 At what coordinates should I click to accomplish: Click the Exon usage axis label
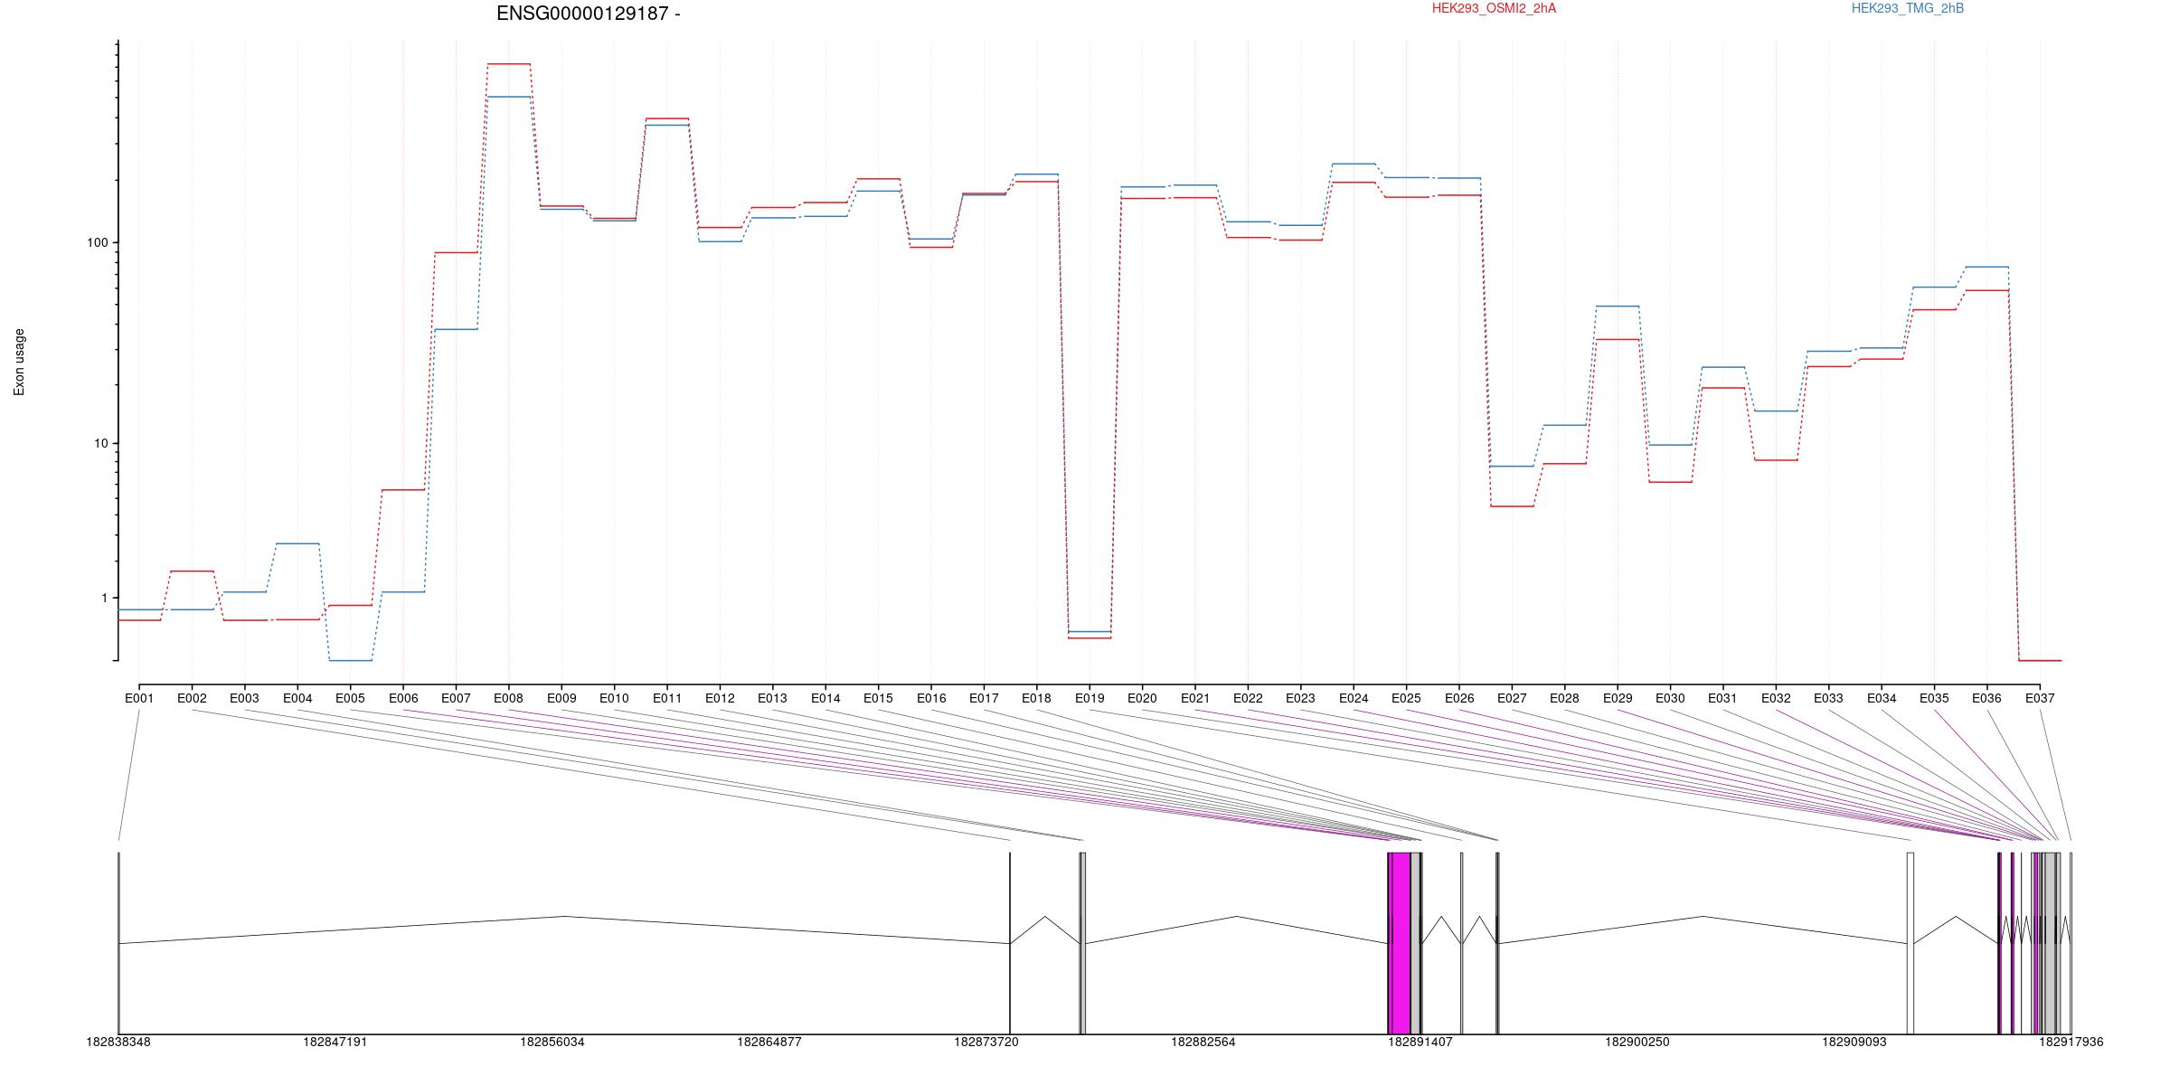coord(19,362)
